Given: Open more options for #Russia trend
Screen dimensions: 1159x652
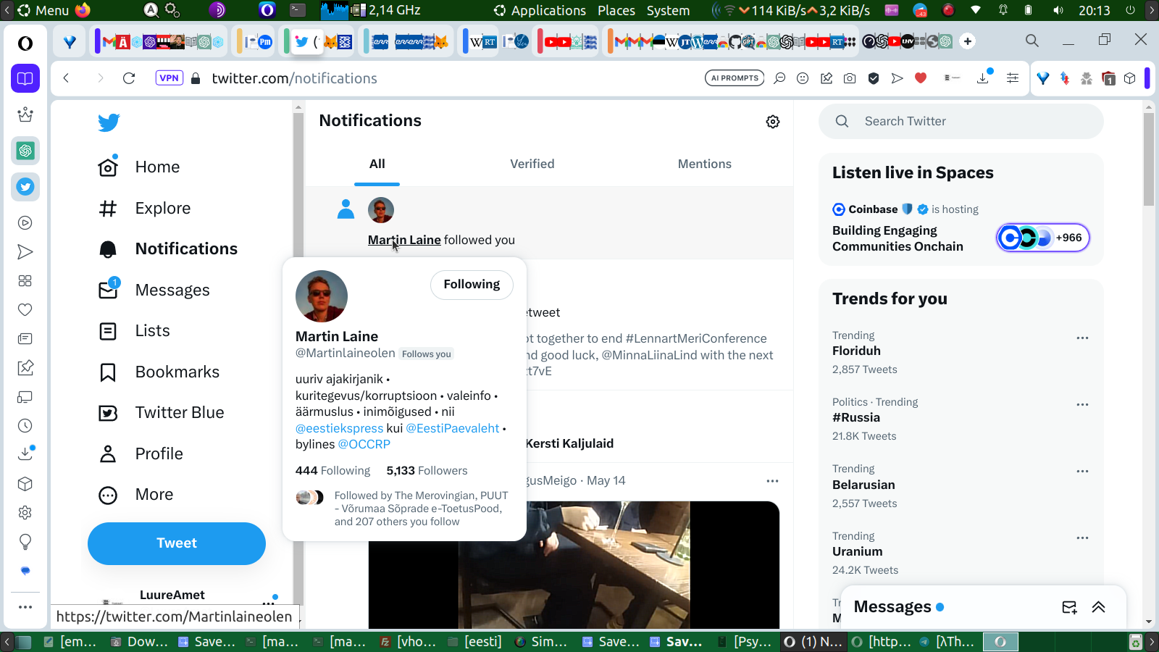Looking at the screenshot, I should tap(1082, 405).
